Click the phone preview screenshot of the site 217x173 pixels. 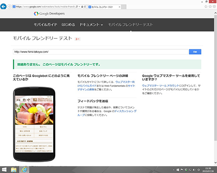pyautogui.click(x=34, y=124)
